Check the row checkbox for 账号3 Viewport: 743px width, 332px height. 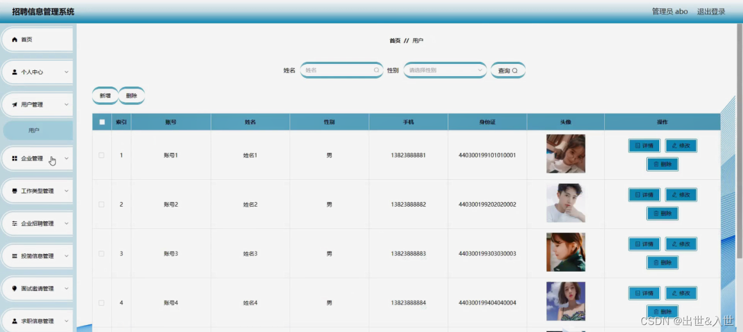101,254
